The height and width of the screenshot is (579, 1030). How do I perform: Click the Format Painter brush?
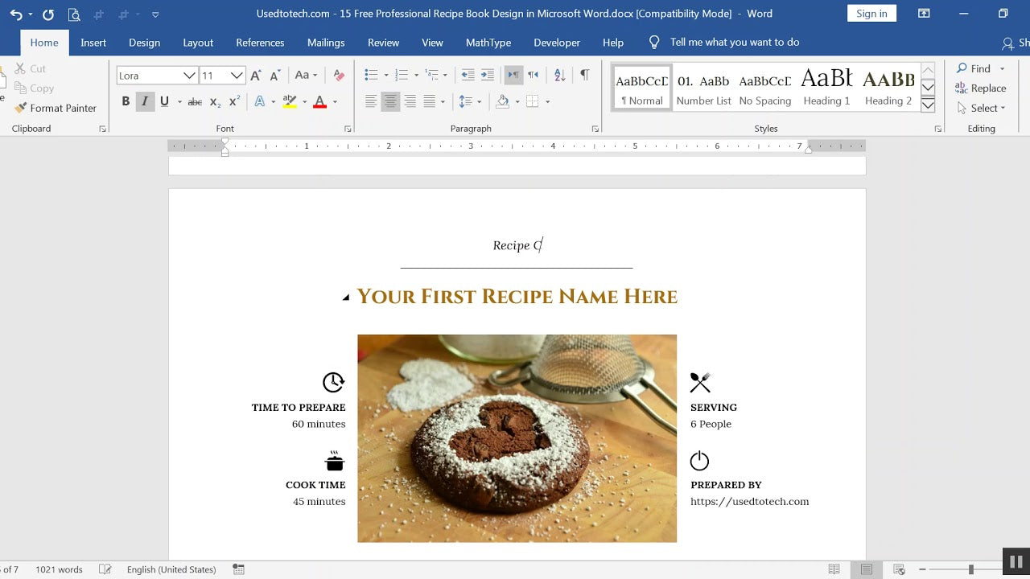[56, 108]
